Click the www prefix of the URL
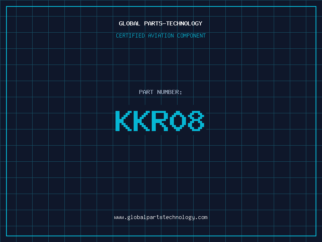This screenshot has width=322, height=242. click(x=119, y=217)
